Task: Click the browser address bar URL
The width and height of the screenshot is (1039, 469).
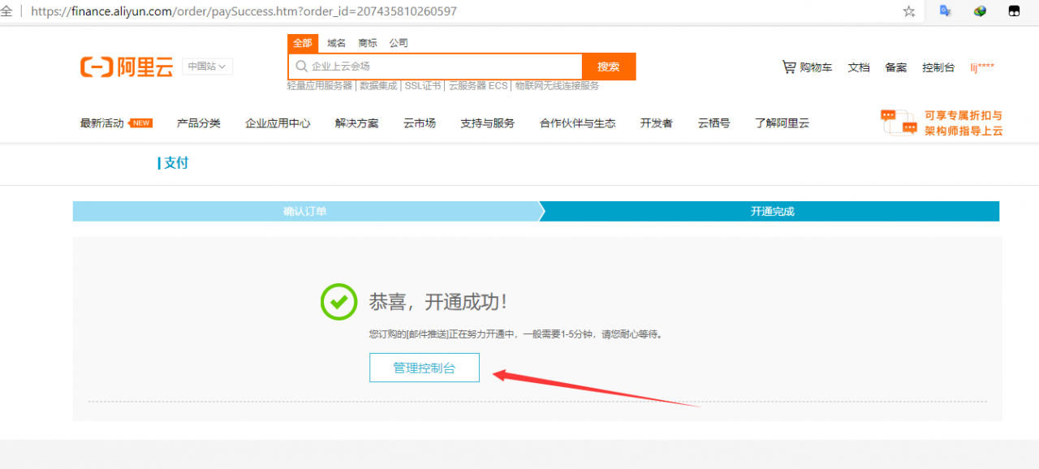Action: [244, 11]
